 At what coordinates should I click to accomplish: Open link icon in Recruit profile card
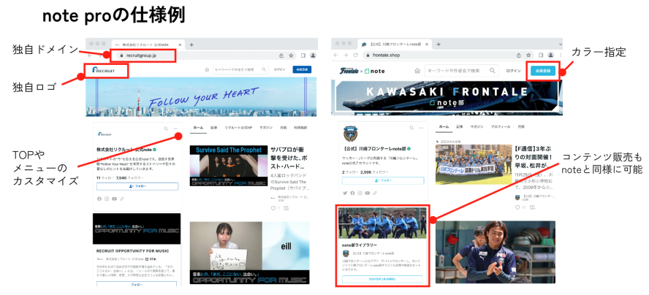(x=121, y=199)
